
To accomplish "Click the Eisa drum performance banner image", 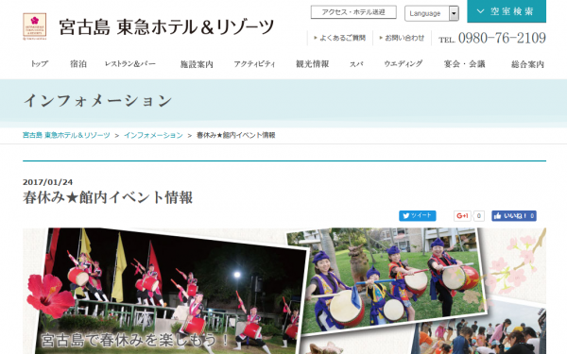I will tap(284, 291).
